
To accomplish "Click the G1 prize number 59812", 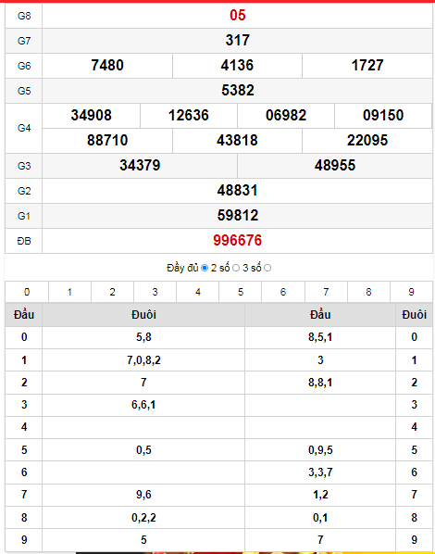I will pos(237,216).
